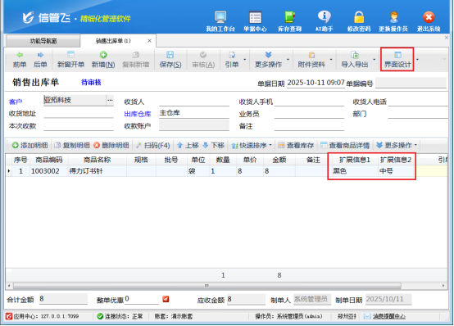Close the 销售出库单 tab
454x326 pixels.
[149, 41]
